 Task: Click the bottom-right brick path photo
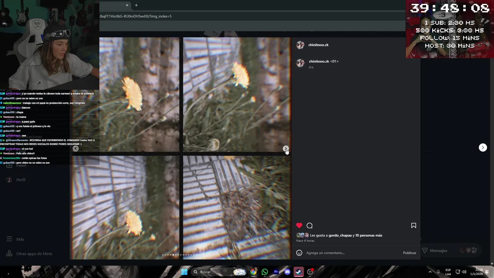tap(237, 207)
